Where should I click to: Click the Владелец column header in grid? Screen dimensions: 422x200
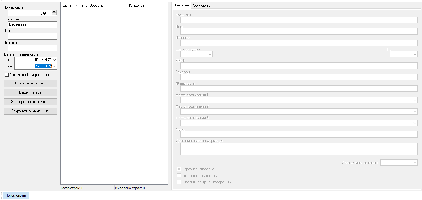click(147, 6)
